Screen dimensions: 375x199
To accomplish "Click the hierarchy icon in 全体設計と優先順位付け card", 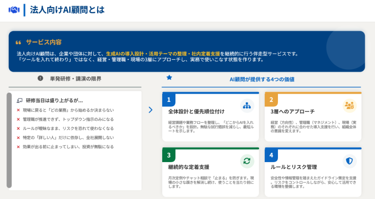I will (247, 106).
